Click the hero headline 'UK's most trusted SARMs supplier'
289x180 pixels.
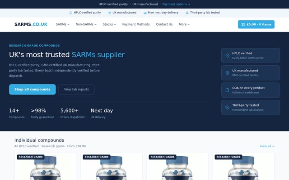tap(67, 54)
